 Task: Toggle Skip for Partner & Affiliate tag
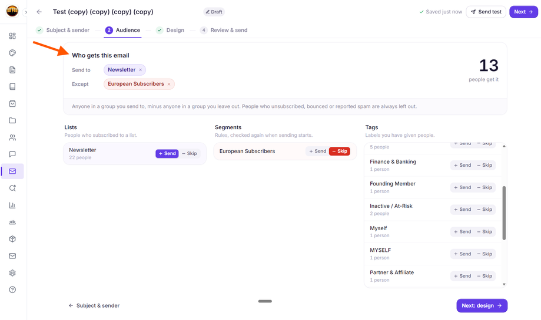(484, 276)
